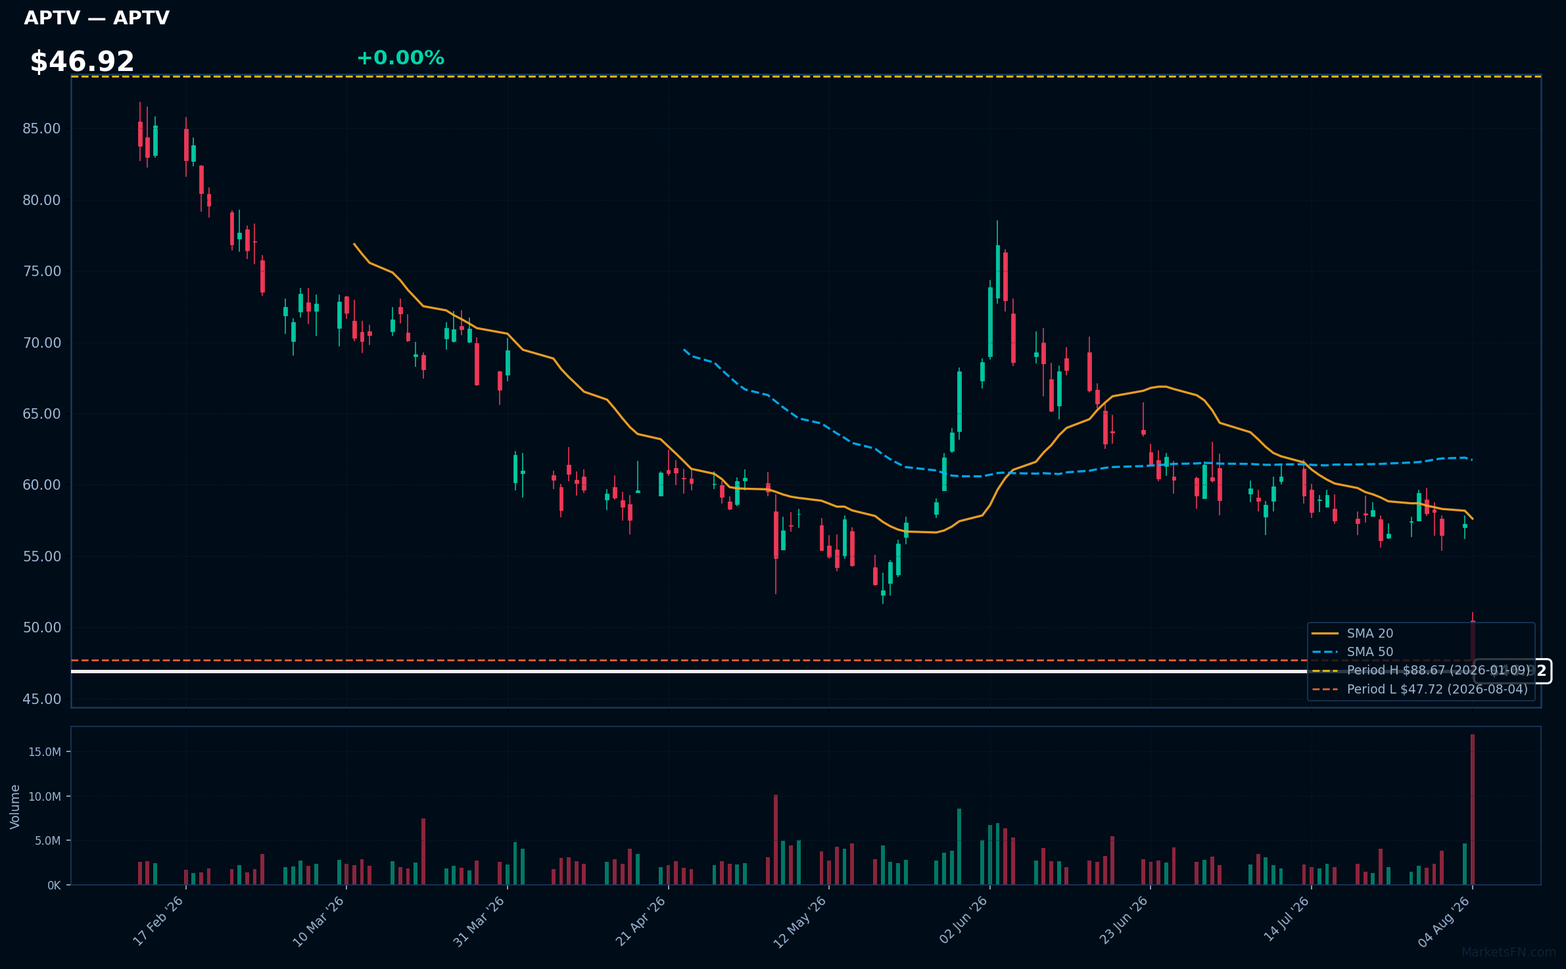This screenshot has height=969, width=1566.
Task: Click the "80.00" price axis label
Action: pos(41,200)
